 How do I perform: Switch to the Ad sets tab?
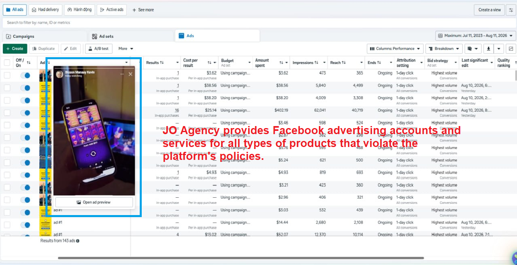point(132,36)
